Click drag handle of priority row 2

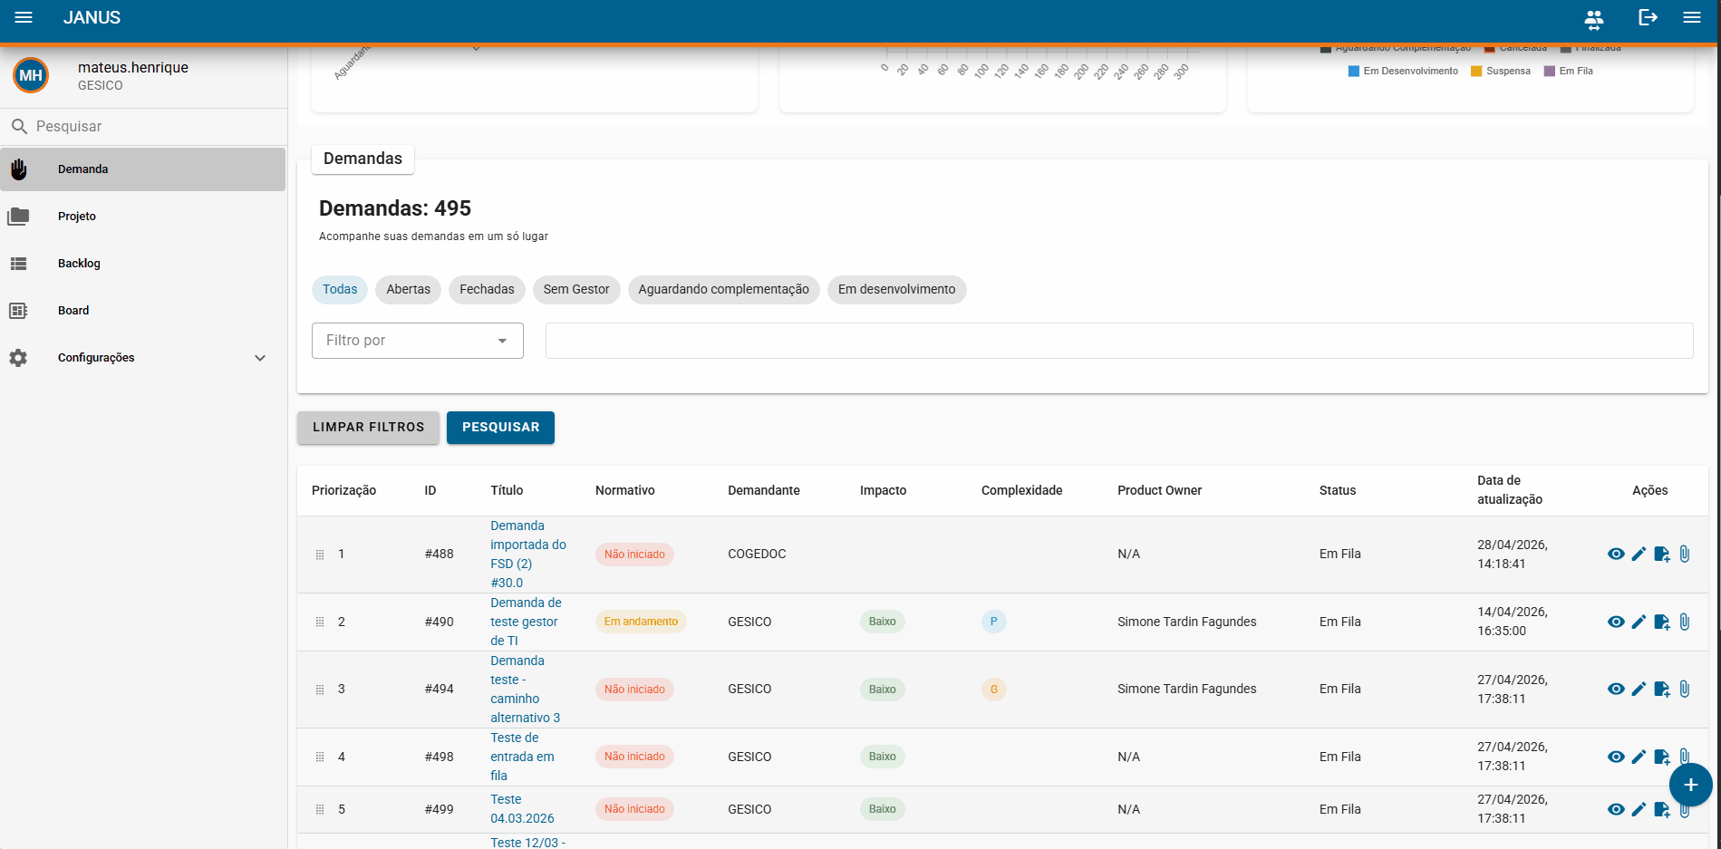tap(320, 622)
